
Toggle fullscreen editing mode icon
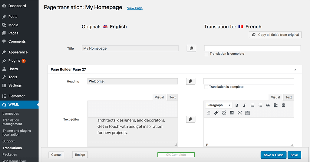pos(240,113)
